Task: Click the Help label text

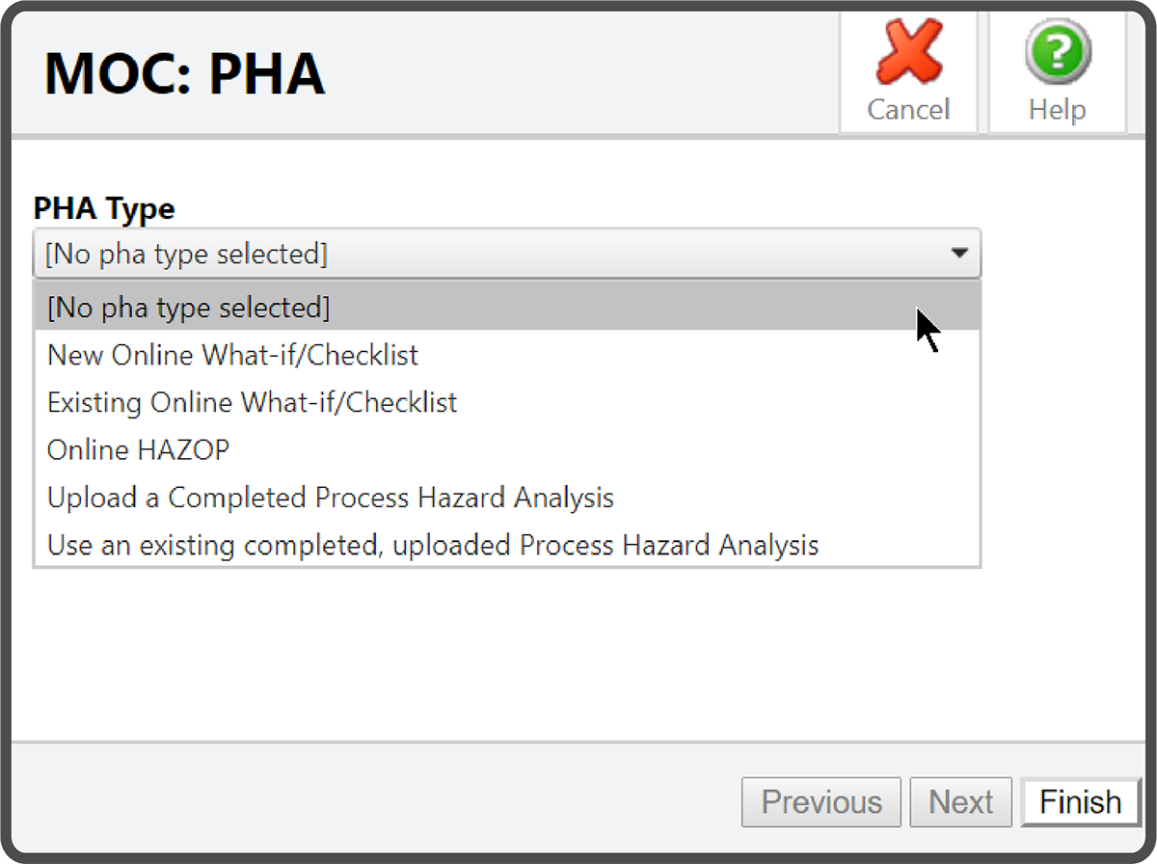Action: (1057, 109)
